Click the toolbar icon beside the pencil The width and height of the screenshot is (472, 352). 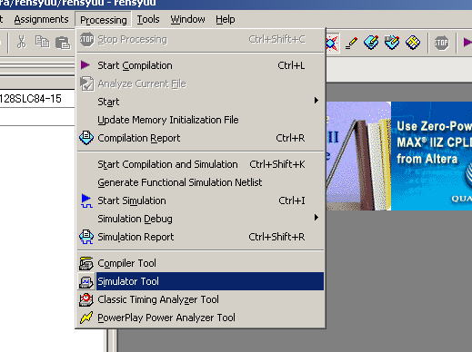coord(332,43)
